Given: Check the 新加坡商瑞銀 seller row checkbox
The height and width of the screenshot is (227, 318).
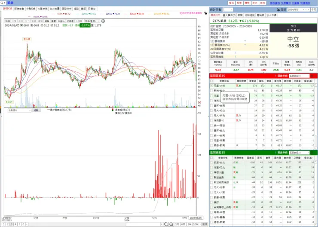Looking at the screenshot, I should click(x=211, y=182).
